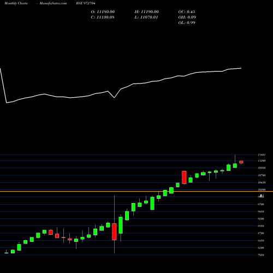Image resolution: width=273 pixels, height=273 pixels.
Task: Click the lowest price label on the axis
Action: tap(261, 255)
